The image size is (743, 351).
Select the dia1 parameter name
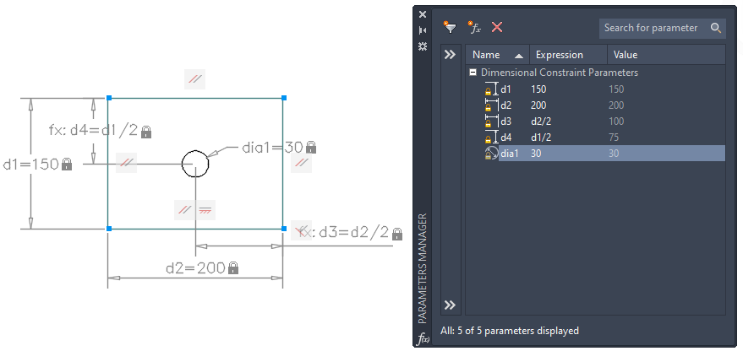[510, 154]
